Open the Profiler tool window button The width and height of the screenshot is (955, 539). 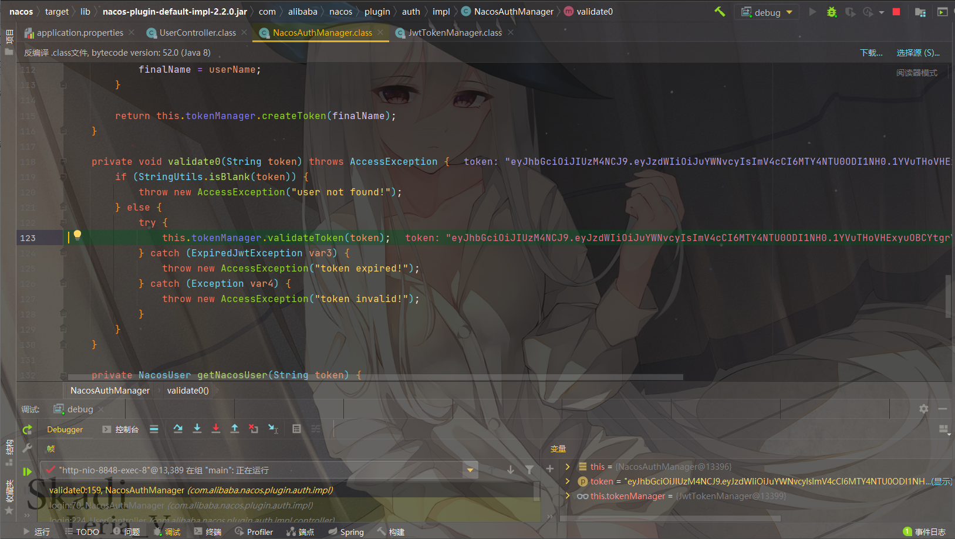(254, 532)
